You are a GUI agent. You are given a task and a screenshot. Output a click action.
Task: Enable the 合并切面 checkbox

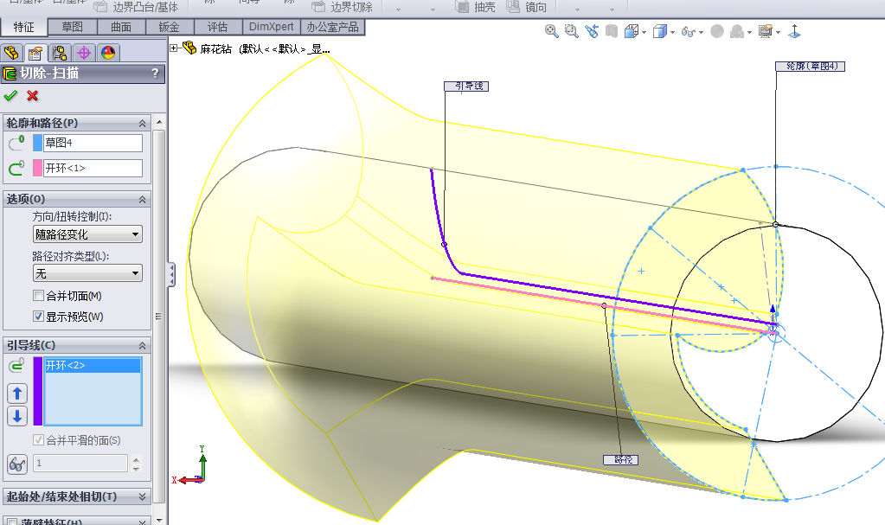click(38, 297)
